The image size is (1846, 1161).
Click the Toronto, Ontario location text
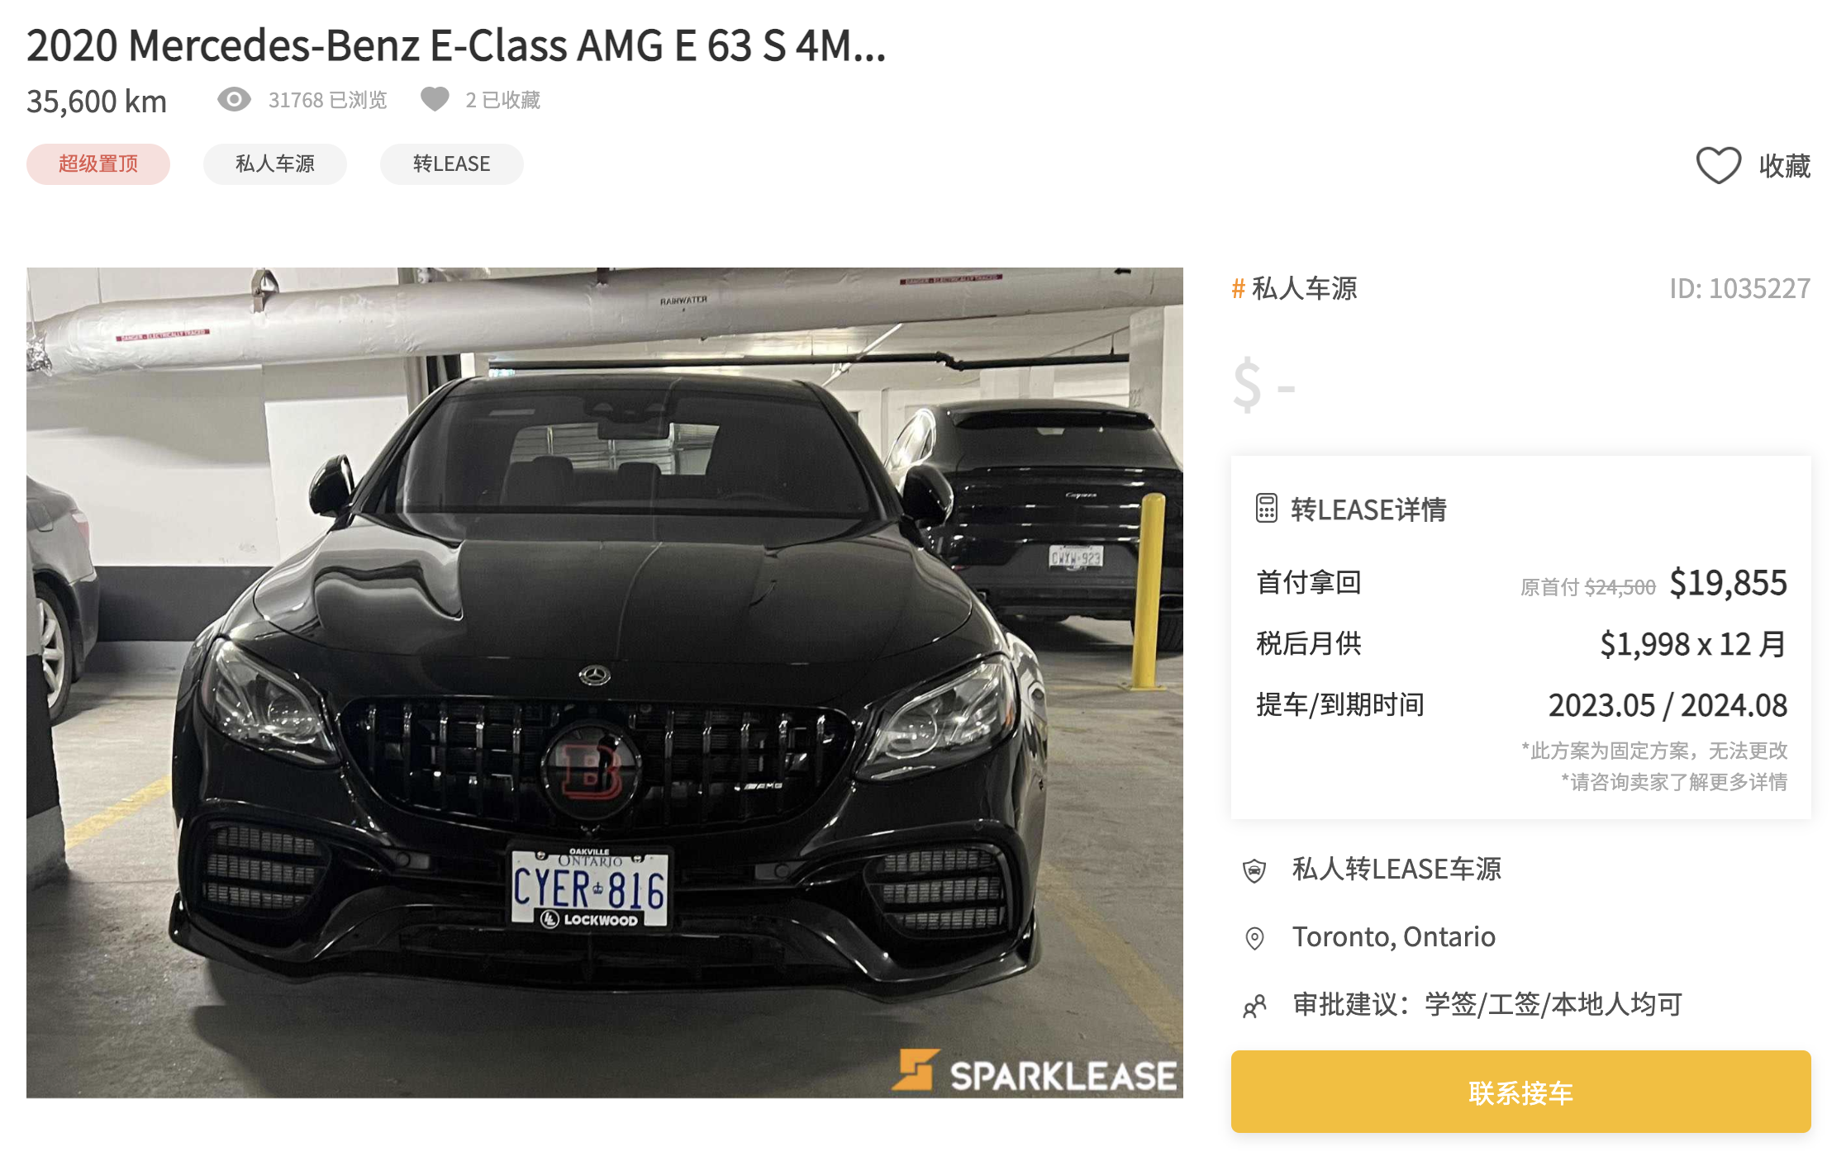(x=1394, y=937)
